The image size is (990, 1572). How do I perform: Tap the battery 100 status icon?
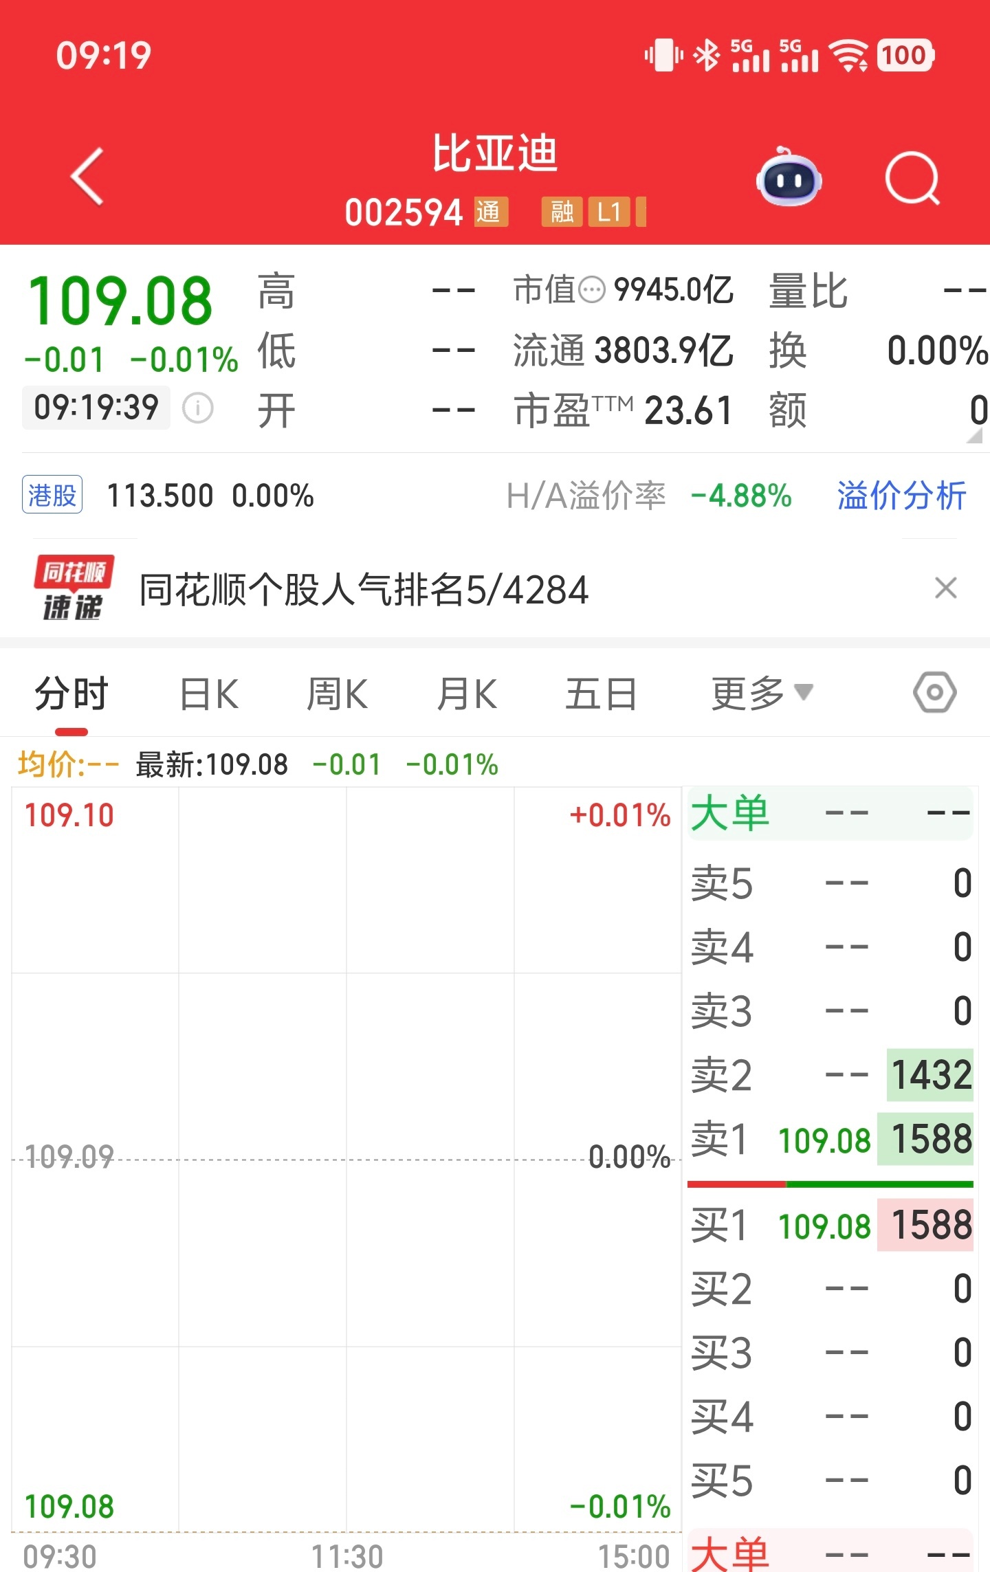pos(905,55)
